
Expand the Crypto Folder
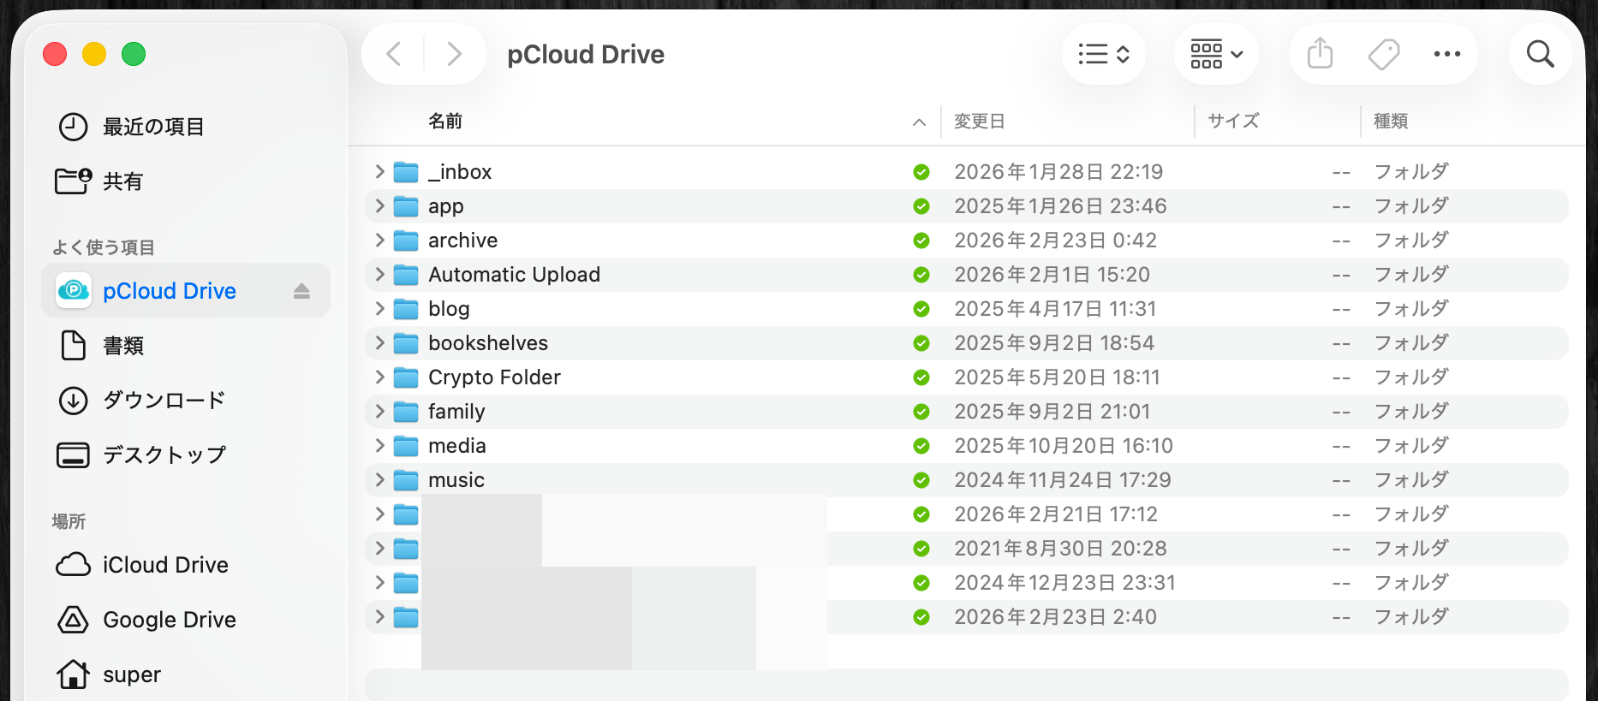tap(379, 377)
